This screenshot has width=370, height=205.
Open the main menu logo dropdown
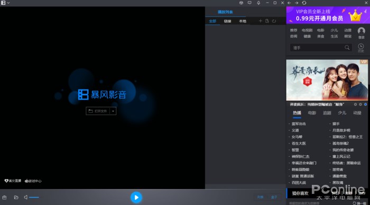coord(5,3)
